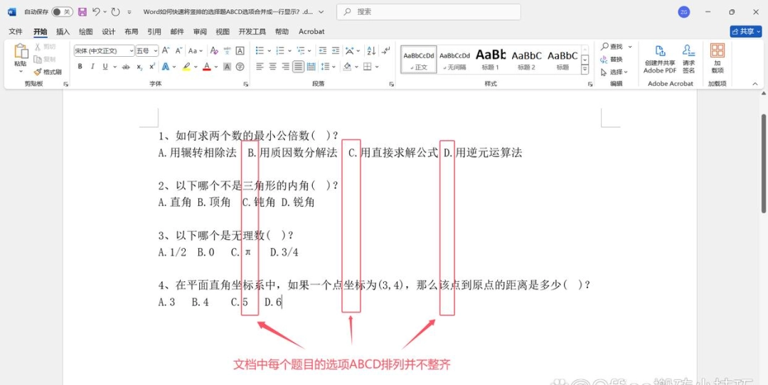Click the 替换 replace button
The width and height of the screenshot is (768, 385).
(612, 59)
